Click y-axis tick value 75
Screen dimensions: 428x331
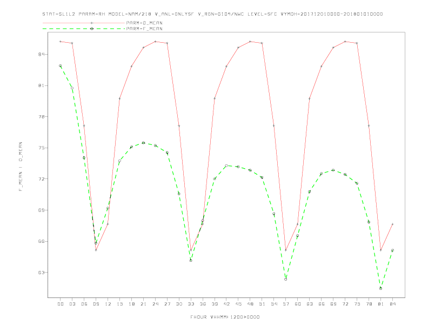pyautogui.click(x=42, y=148)
